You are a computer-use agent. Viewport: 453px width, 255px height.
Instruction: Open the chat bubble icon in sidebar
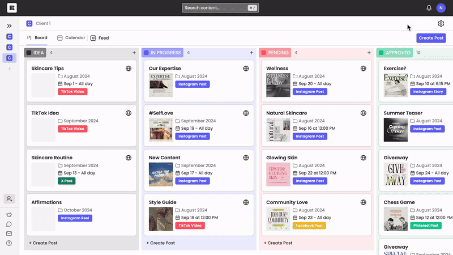click(x=9, y=224)
